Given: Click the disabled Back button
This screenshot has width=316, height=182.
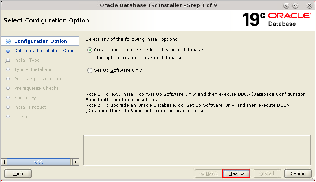Looking at the screenshot, I should pos(209,173).
